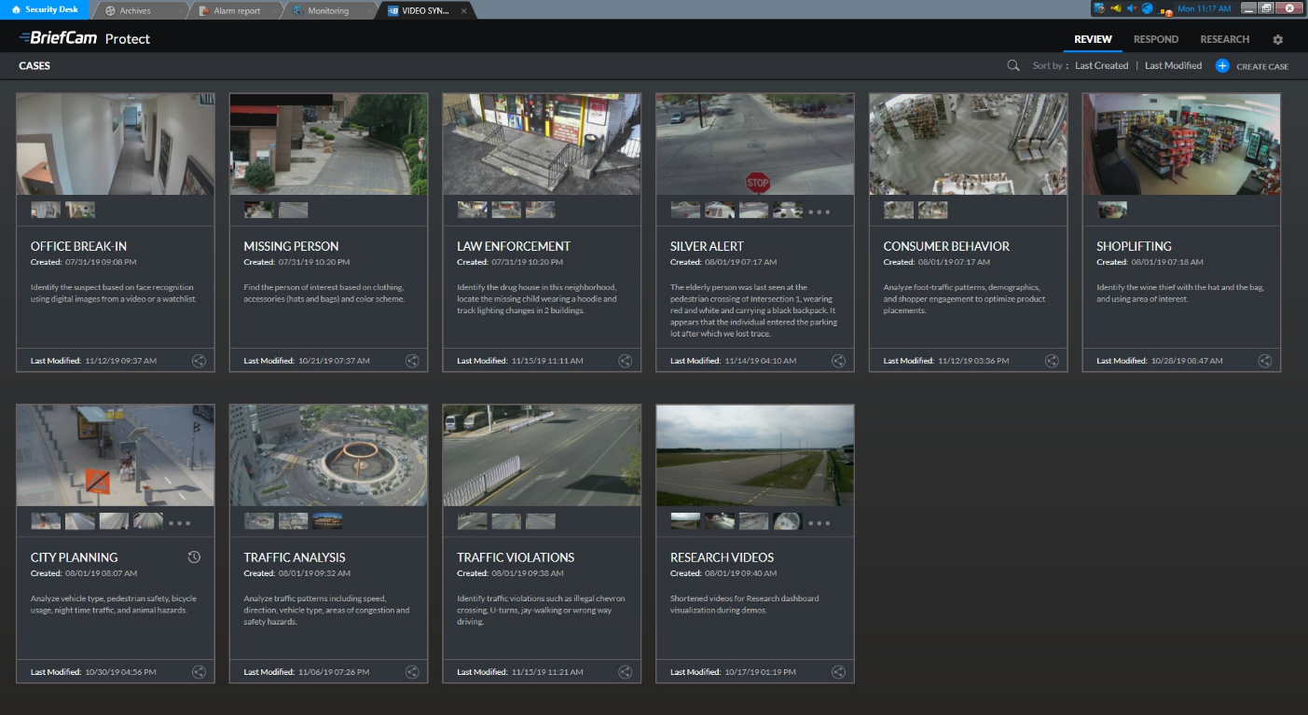Select third small thumbnail in TRAFFIC ANALYSIS
The height and width of the screenshot is (715, 1308).
[x=327, y=521]
